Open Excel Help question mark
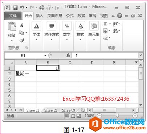This screenshot has height=134, width=148. click(120, 16)
